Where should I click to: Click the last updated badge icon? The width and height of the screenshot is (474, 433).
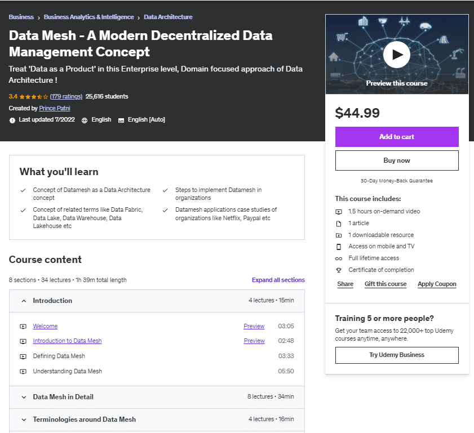12,120
